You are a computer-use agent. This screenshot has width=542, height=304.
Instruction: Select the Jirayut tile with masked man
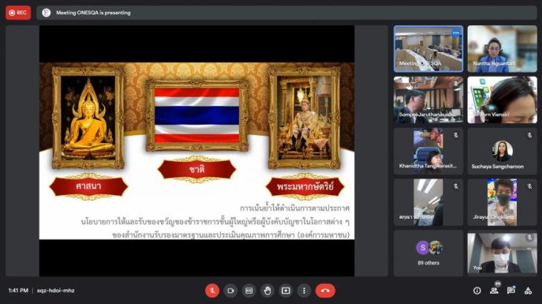(502, 202)
